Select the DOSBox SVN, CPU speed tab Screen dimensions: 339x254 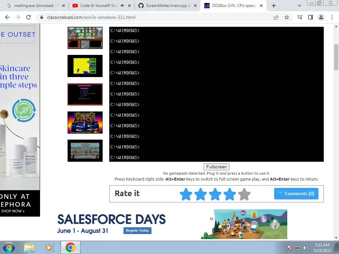click(233, 6)
